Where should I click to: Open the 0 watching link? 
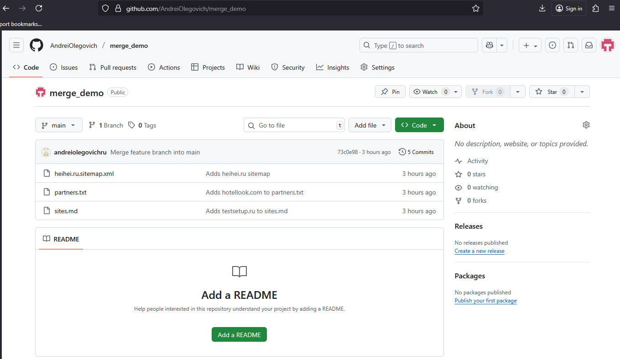(x=477, y=187)
